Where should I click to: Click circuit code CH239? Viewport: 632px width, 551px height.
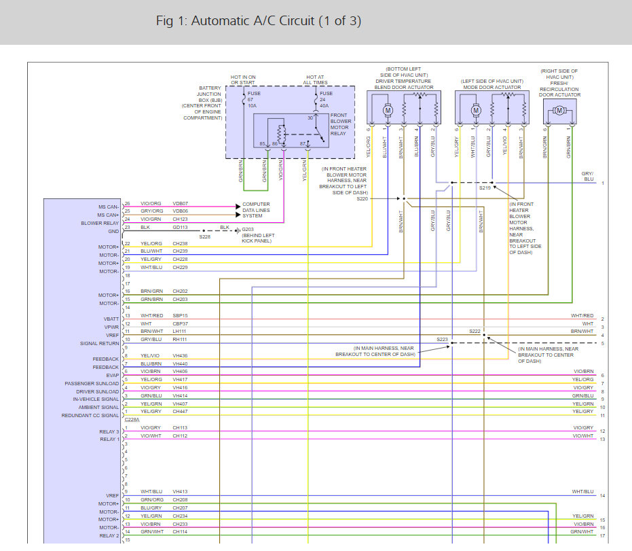[x=180, y=251]
